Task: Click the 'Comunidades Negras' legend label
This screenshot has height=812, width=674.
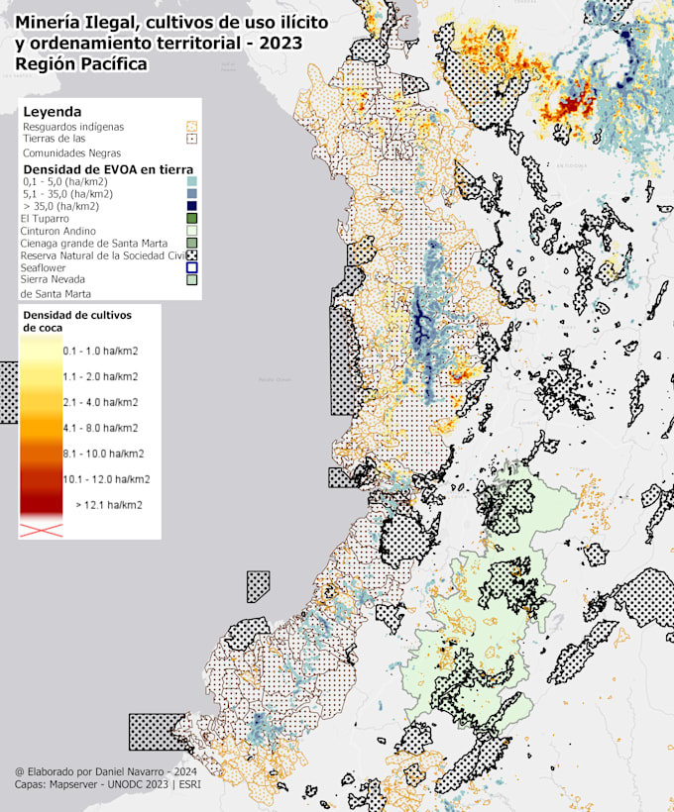Action: tap(71, 153)
